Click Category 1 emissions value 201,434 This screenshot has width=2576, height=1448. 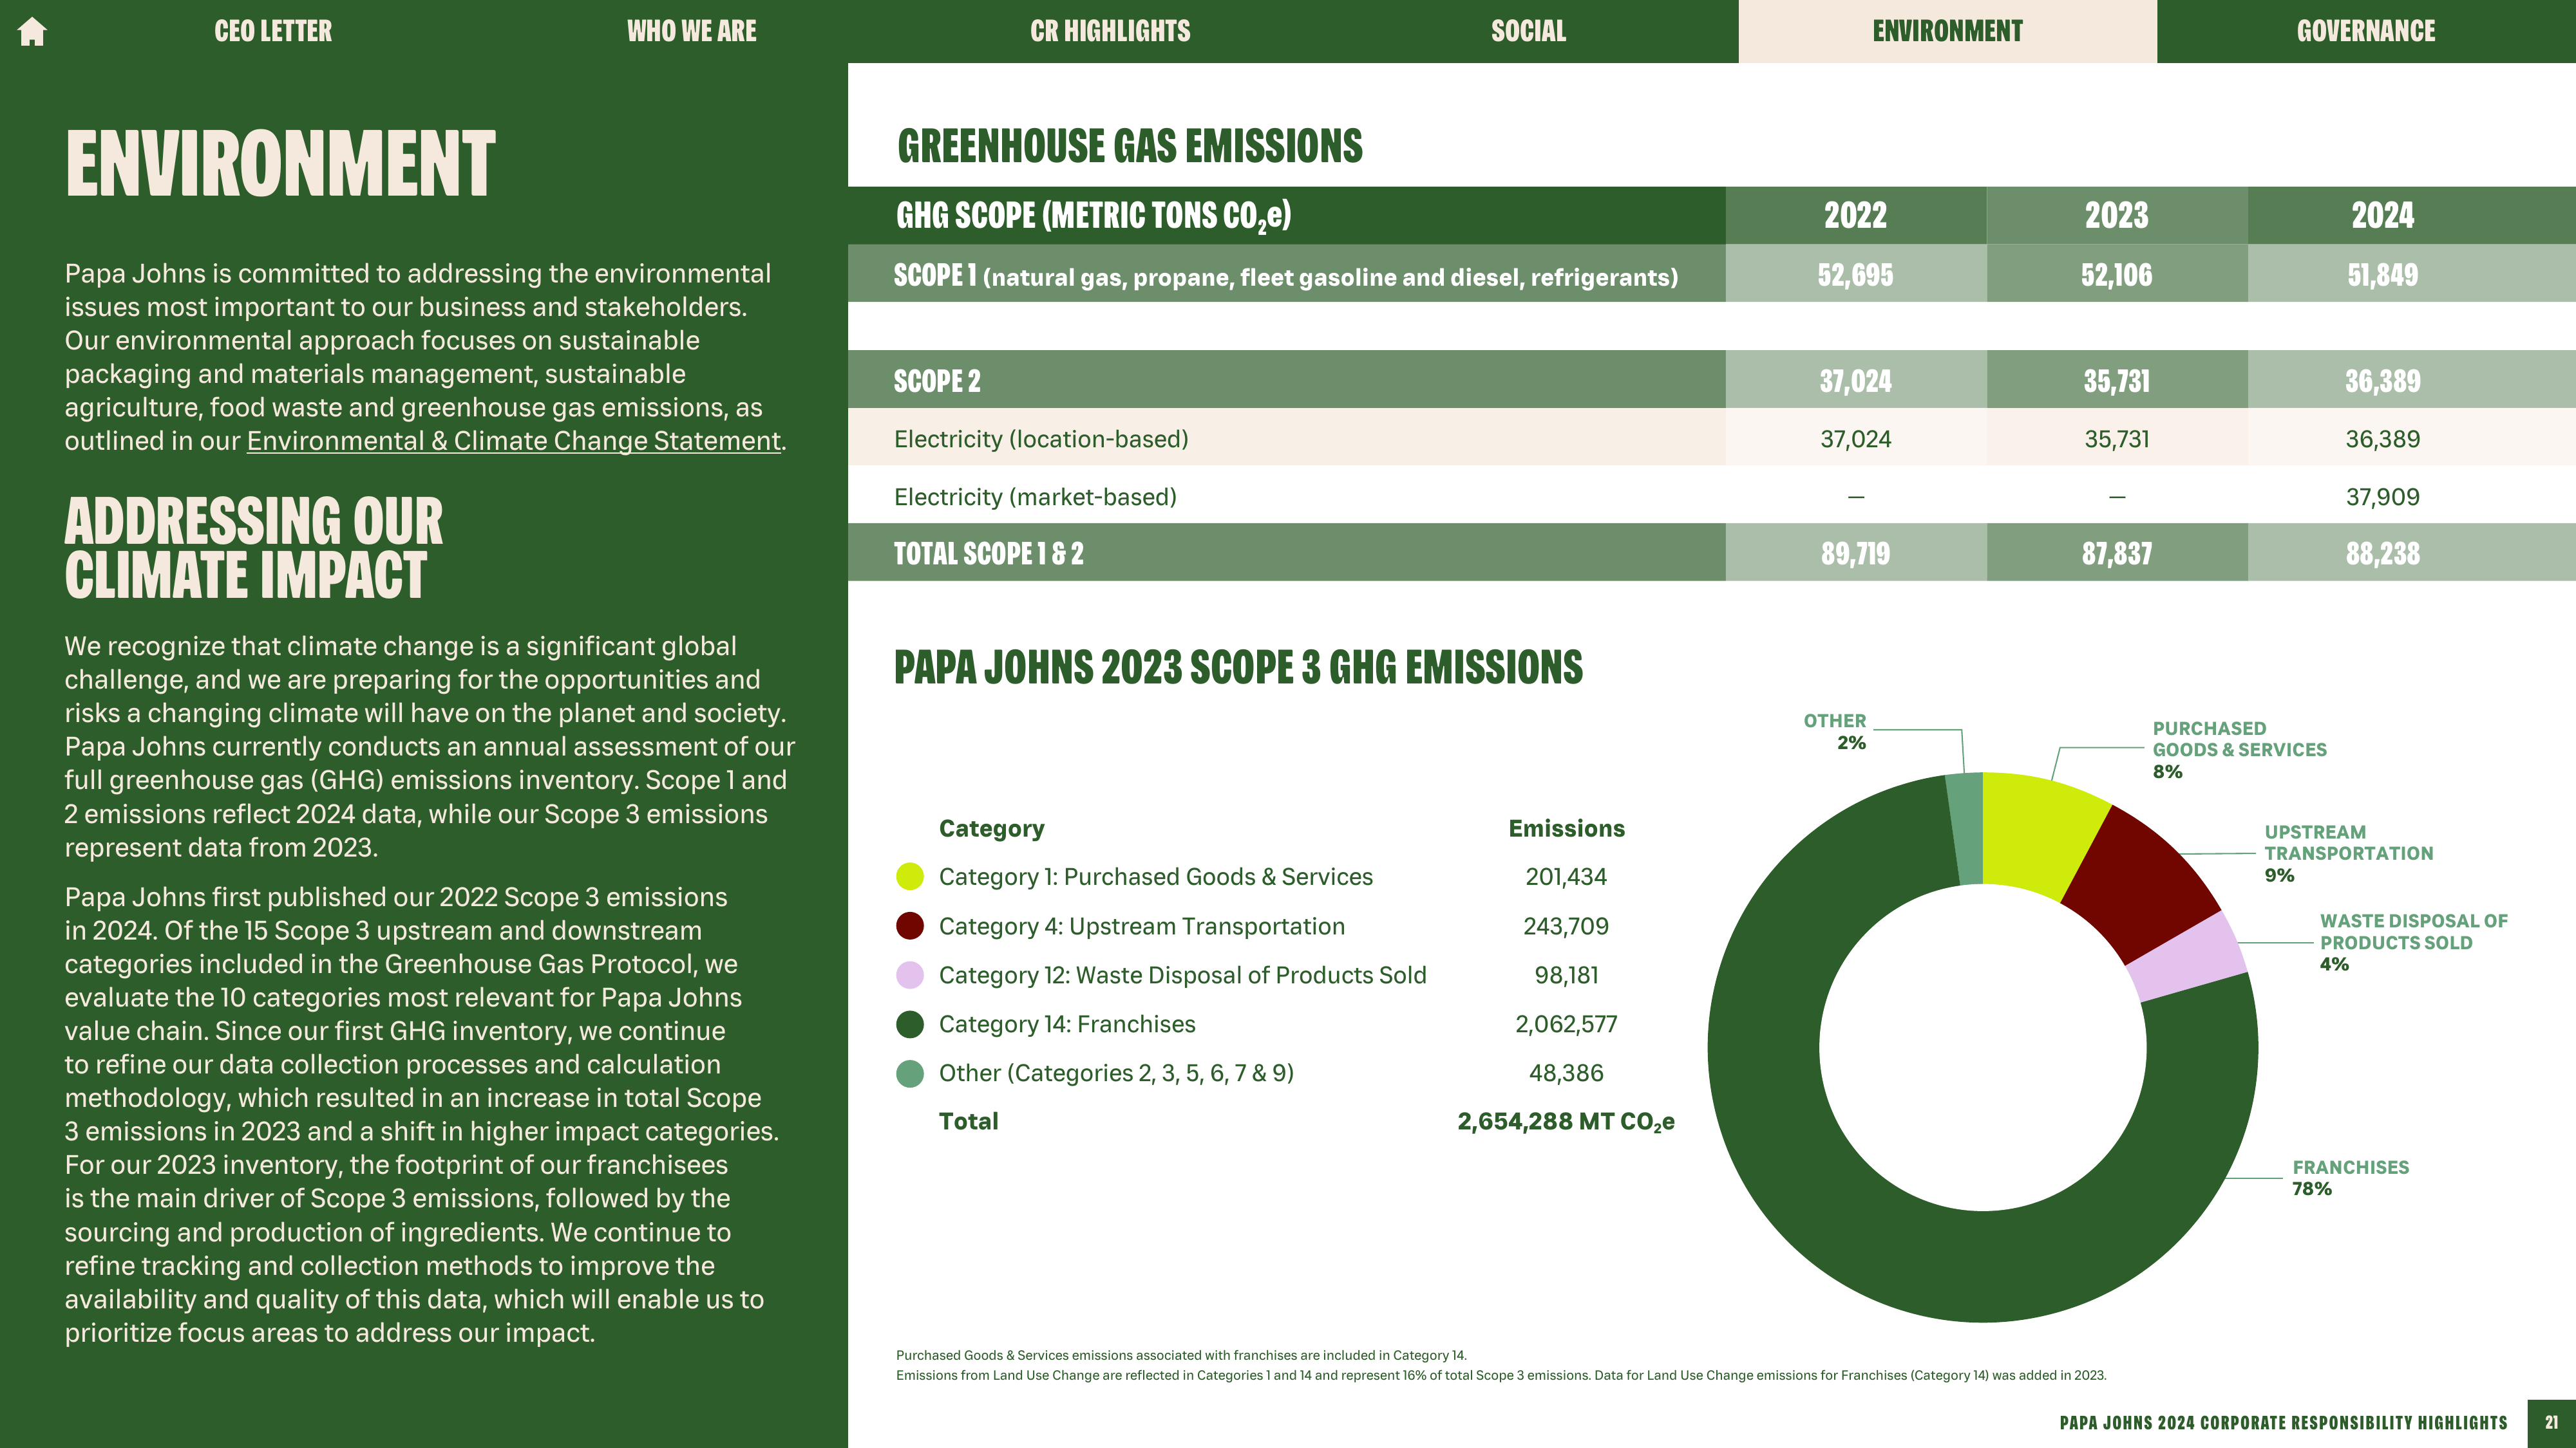[1566, 877]
